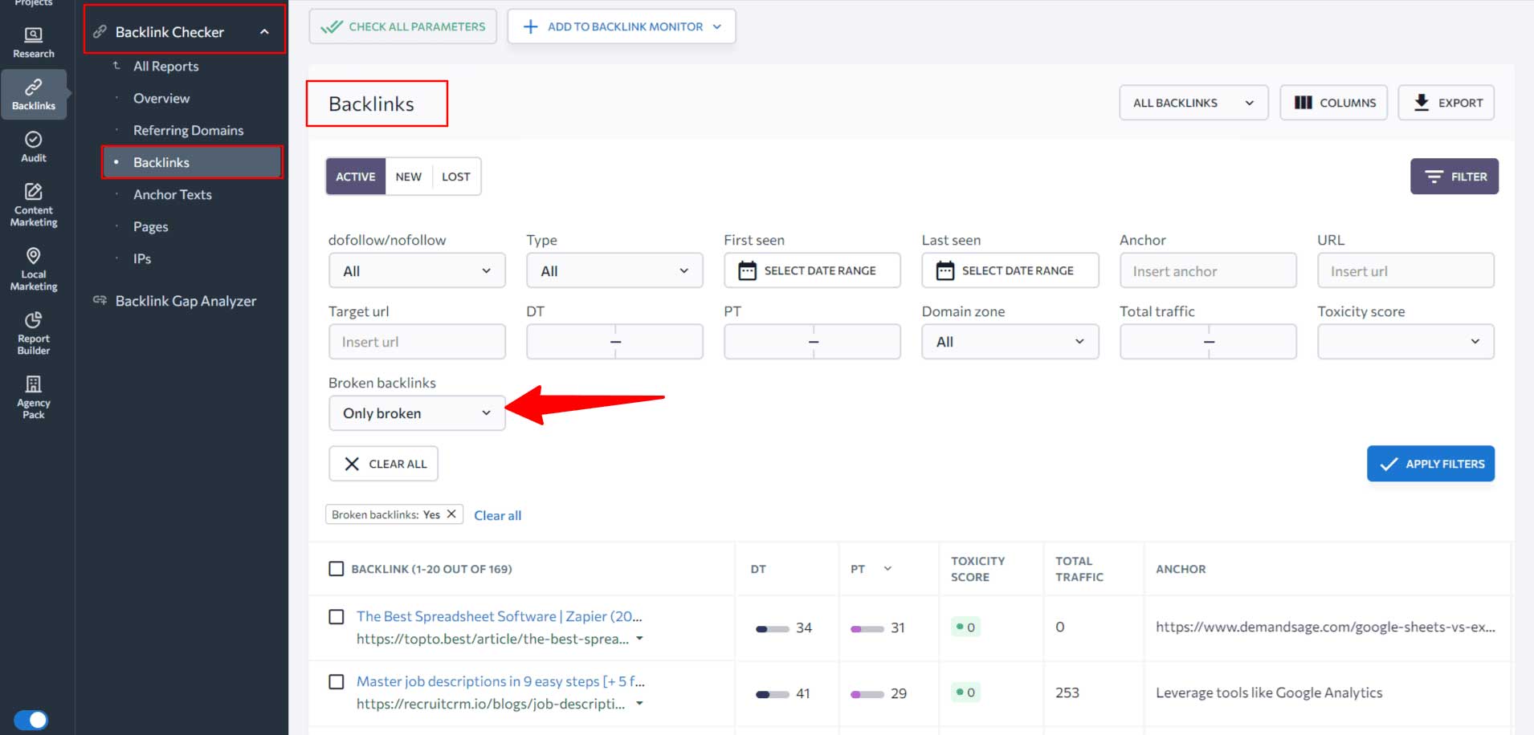Open the Agency Pack building icon
Image resolution: width=1534 pixels, height=735 pixels.
pos(33,384)
